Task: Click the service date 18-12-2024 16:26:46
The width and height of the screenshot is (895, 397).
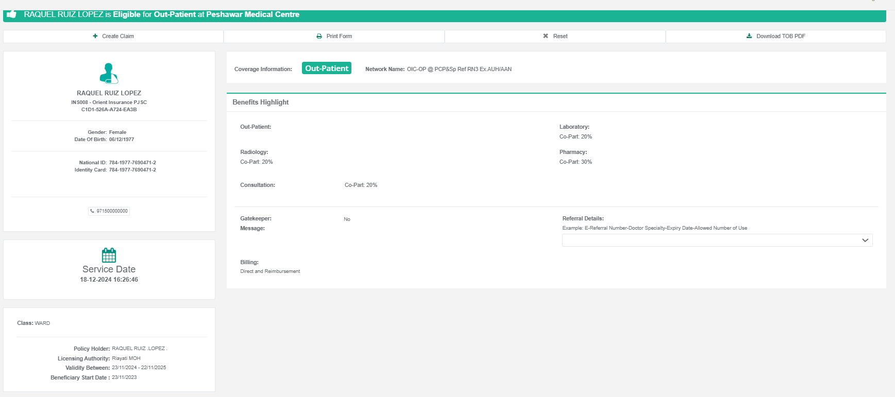Action: click(x=109, y=280)
